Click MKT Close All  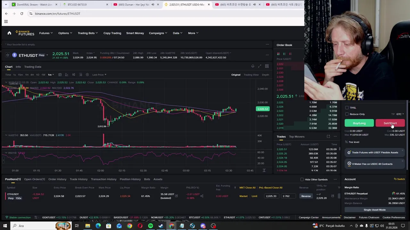click(x=248, y=188)
